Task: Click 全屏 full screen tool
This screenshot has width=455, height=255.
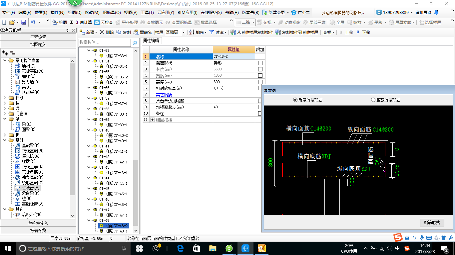Action: click(337, 22)
